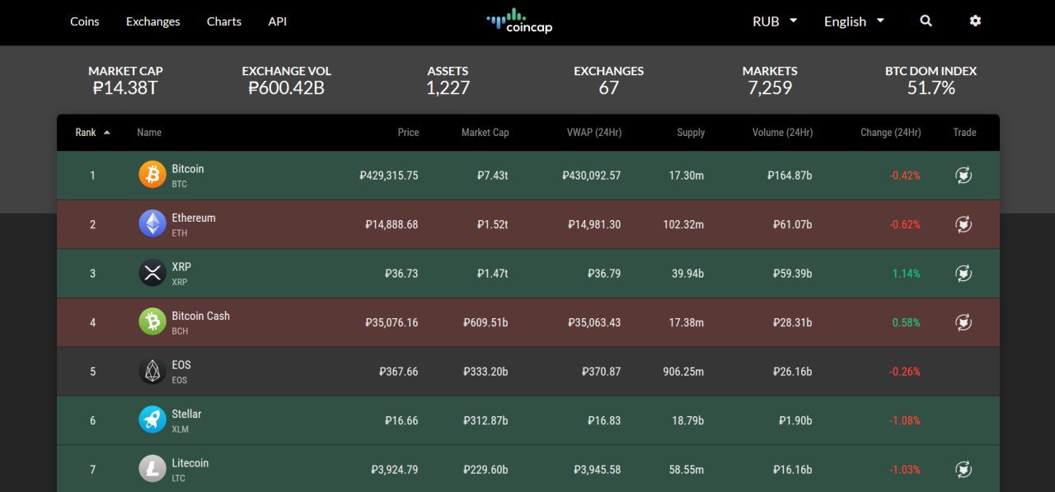Click Bitcoin Cash supply 17.38m
The width and height of the screenshot is (1055, 492).
687,322
